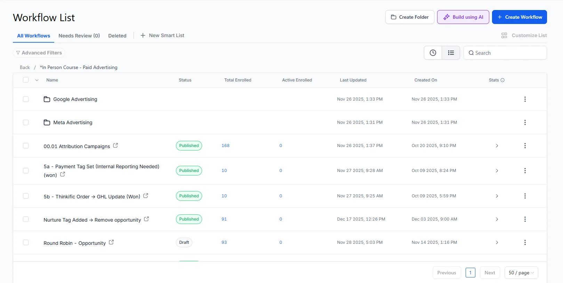The width and height of the screenshot is (563, 283).
Task: Click the Create Workflow button
Action: (520, 17)
